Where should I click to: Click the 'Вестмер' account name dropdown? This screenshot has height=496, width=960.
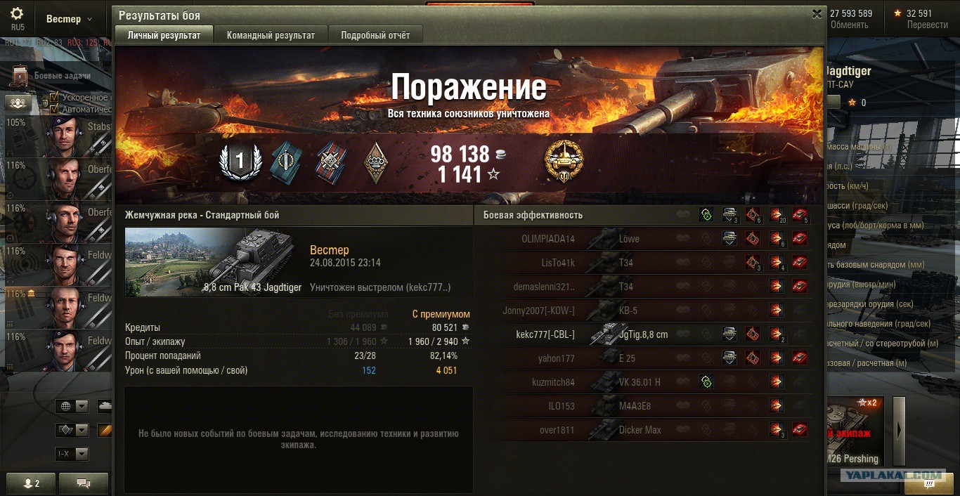tap(69, 19)
